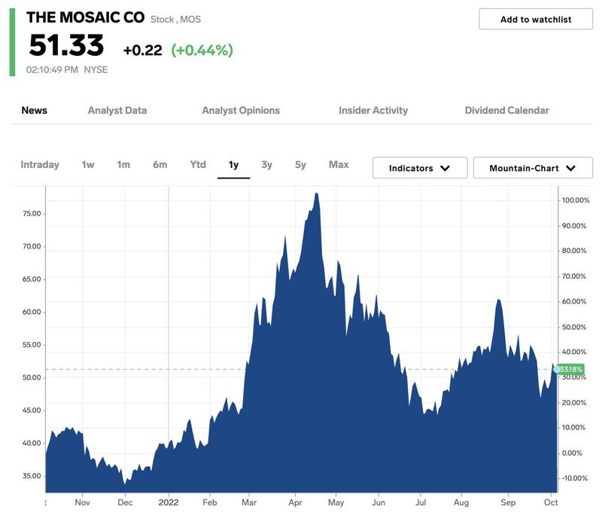This screenshot has height=525, width=602.
Task: Select the 3y chart range
Action: tap(267, 164)
